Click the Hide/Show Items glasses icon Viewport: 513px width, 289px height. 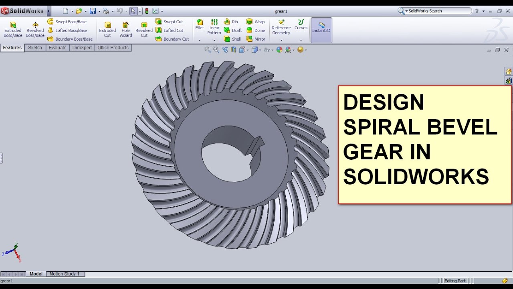point(267,50)
